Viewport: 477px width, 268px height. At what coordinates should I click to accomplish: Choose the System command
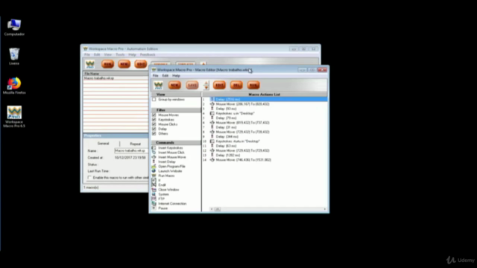(163, 194)
